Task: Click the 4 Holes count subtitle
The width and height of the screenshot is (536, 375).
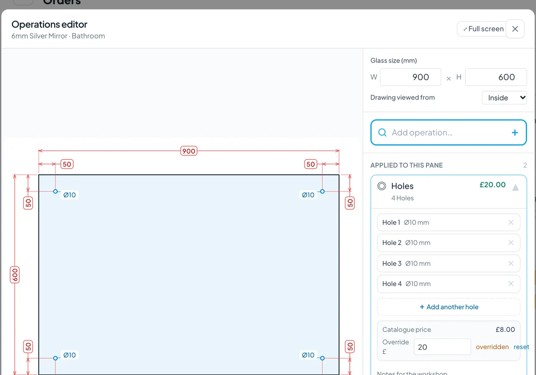Action: (402, 198)
